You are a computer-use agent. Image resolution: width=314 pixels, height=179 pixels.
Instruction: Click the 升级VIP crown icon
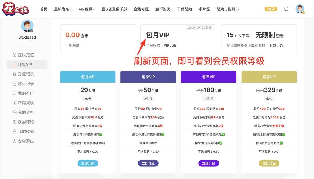14,64
